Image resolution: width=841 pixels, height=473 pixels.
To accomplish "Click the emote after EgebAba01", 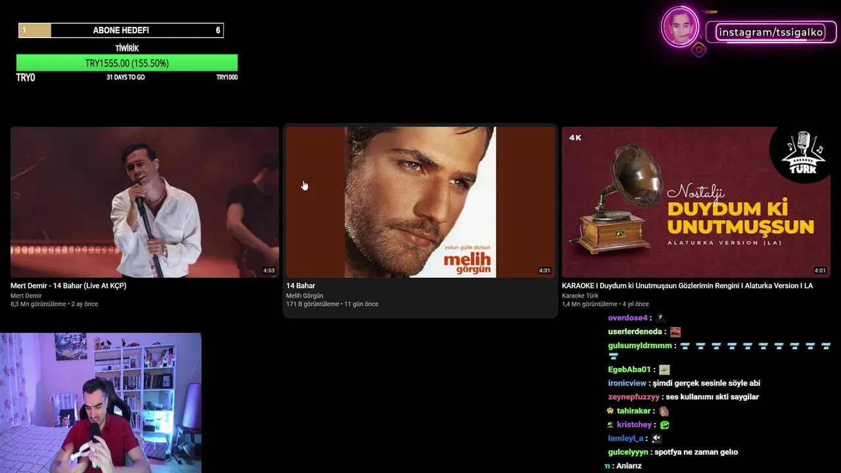I will tap(664, 369).
